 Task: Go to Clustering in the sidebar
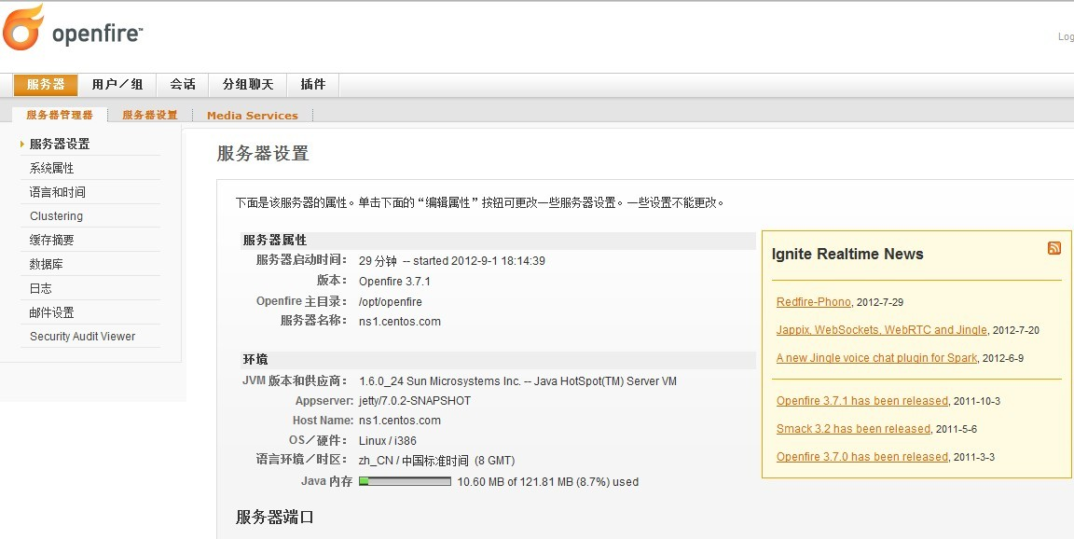pyautogui.click(x=56, y=216)
